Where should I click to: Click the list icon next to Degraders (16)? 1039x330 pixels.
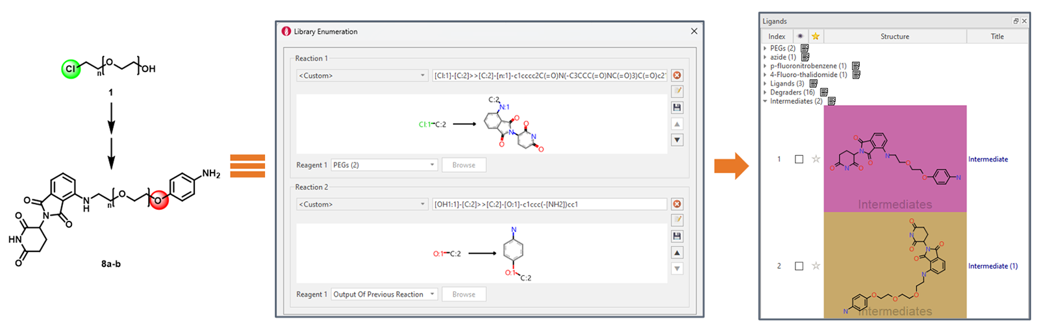(824, 92)
